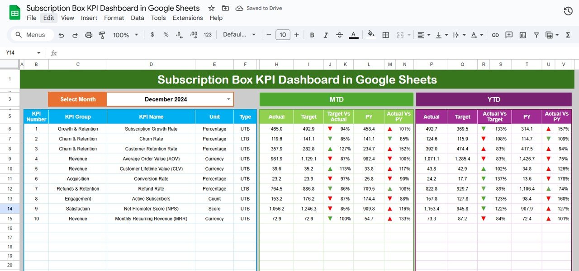The image size is (579, 271).
Task: Open the Extensions menu
Action: 188,18
